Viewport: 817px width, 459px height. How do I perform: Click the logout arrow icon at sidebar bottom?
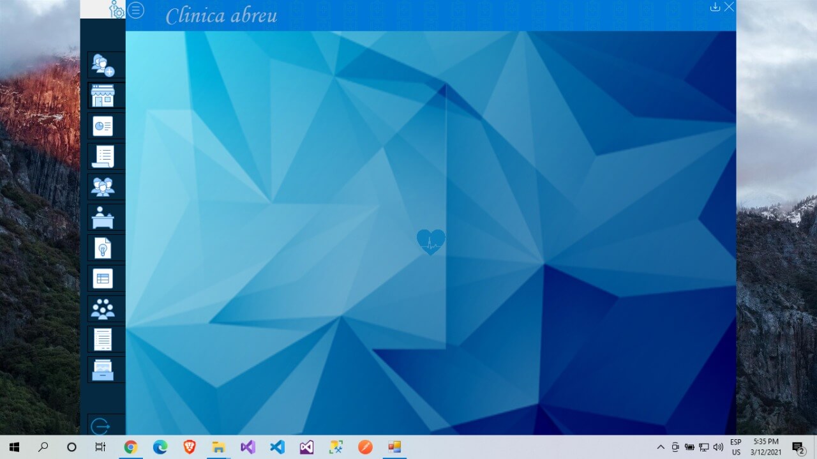(x=101, y=426)
